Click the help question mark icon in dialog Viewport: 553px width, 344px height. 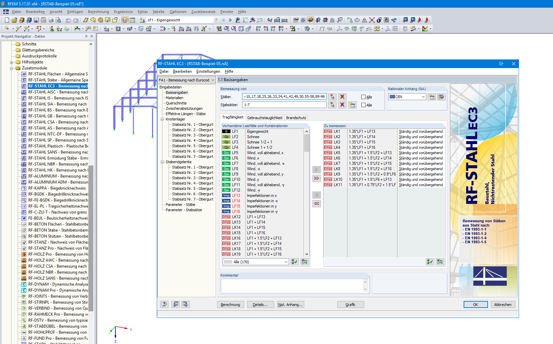pyautogui.click(x=164, y=304)
